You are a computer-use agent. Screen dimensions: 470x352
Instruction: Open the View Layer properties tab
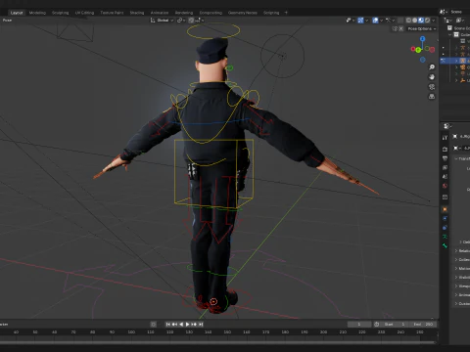click(x=445, y=167)
